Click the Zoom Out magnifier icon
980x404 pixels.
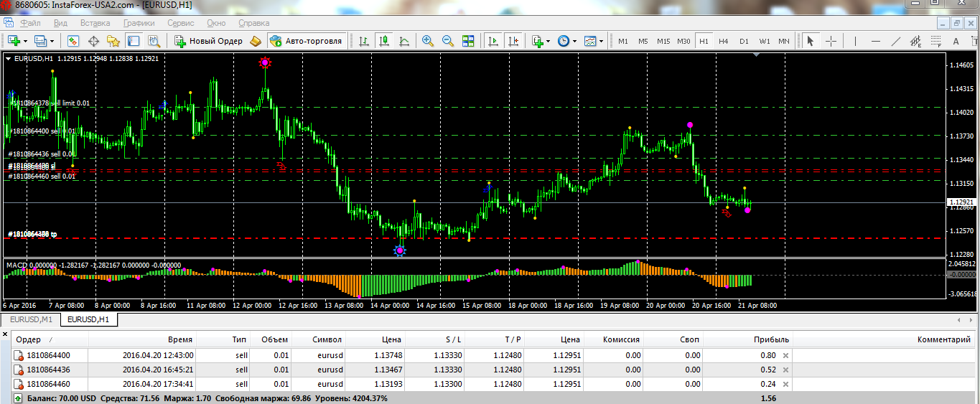(x=448, y=41)
